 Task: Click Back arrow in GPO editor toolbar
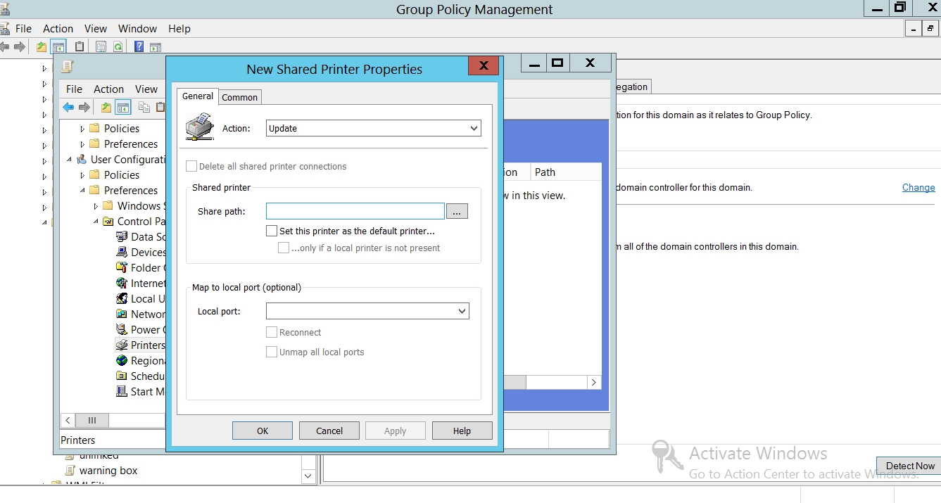[x=68, y=107]
